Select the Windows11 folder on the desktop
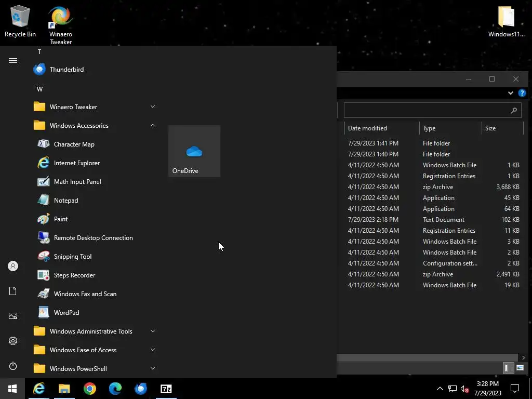532x399 pixels. coord(506,21)
